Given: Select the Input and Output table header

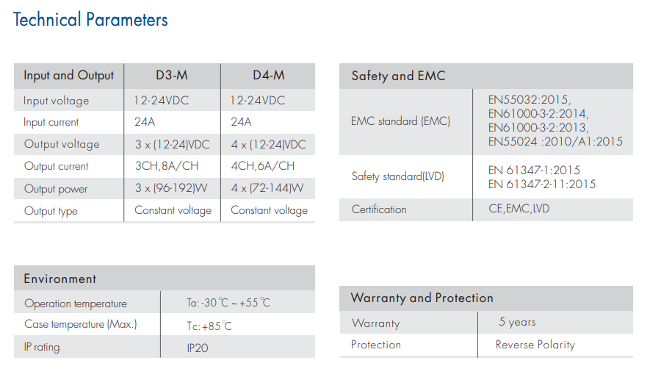Looking at the screenshot, I should click(x=68, y=76).
